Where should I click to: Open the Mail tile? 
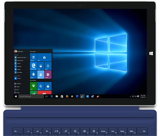[44, 57]
